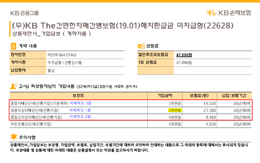
Task: Click the 보험료 won coin icon
Action: click(x=141, y=46)
